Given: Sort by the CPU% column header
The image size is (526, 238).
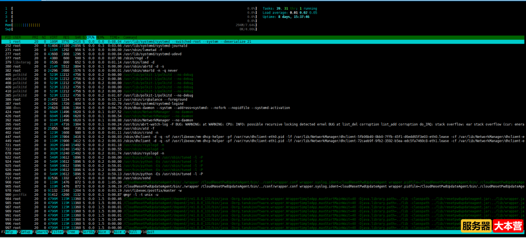Looking at the screenshot, I should (x=91, y=37).
